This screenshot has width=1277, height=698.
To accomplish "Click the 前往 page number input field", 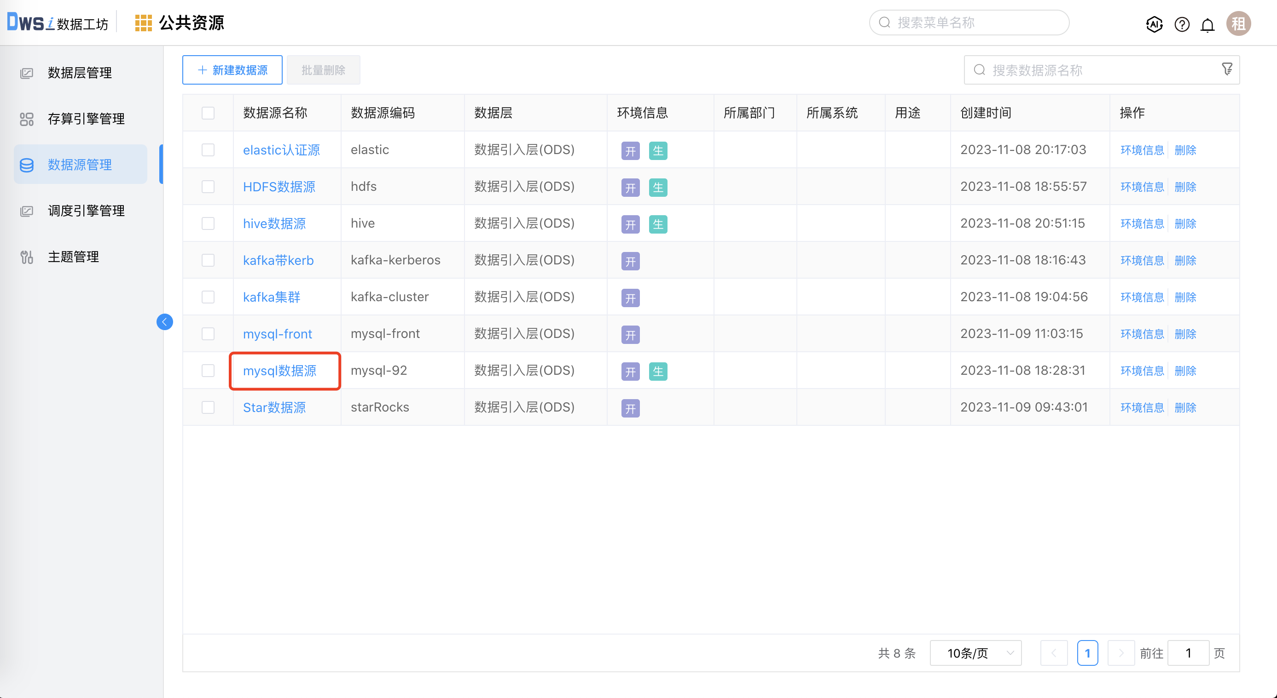I will click(x=1188, y=653).
